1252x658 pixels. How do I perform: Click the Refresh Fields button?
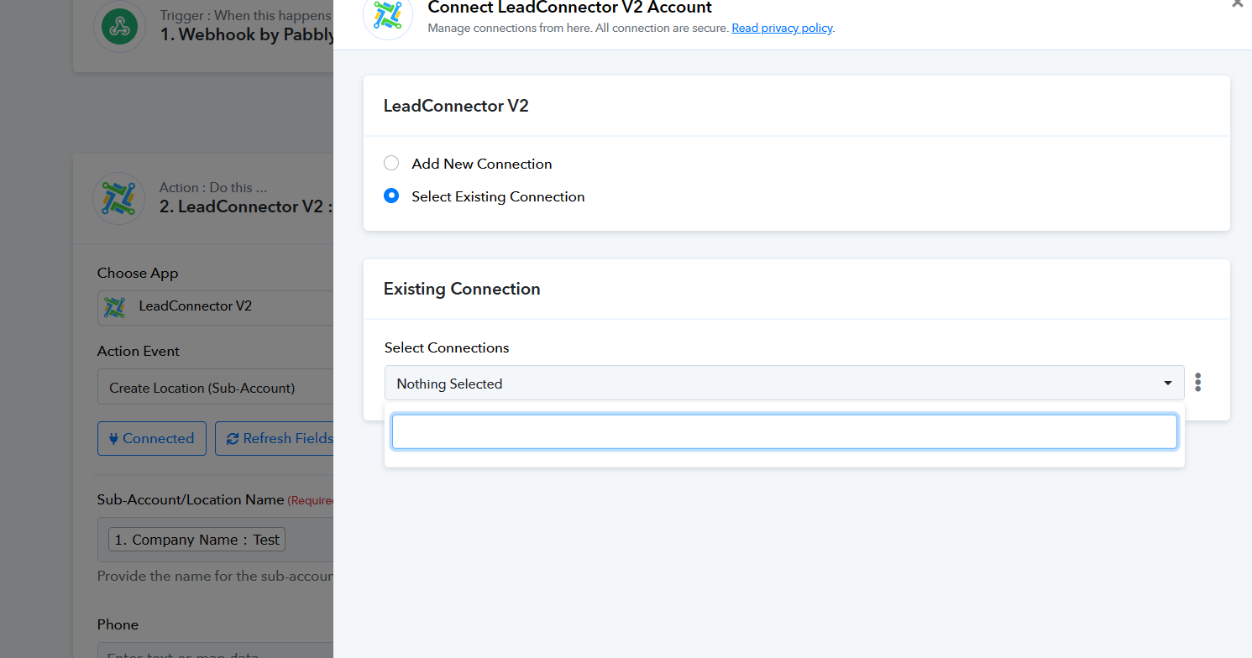(x=275, y=438)
